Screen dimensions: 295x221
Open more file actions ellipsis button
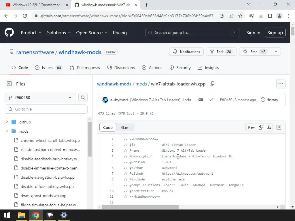click(x=281, y=84)
